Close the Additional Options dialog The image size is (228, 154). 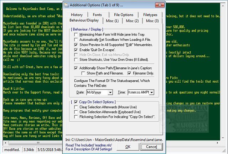click(x=160, y=5)
